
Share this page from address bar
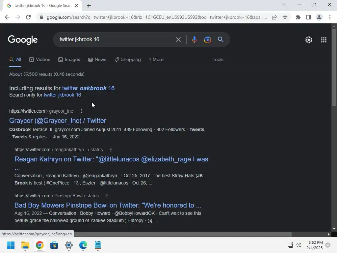(274, 17)
